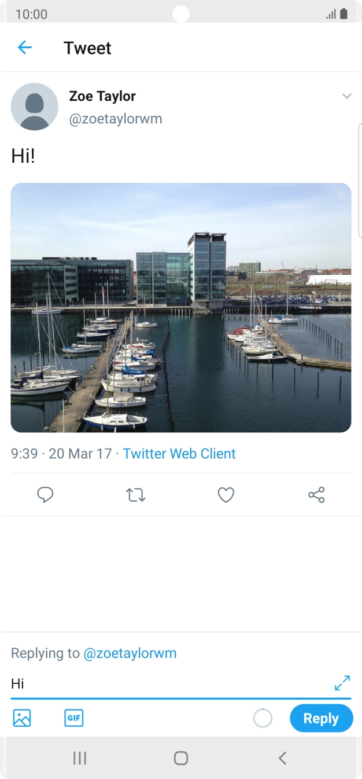Expand the reply composer with arrows icon

pos(342,683)
